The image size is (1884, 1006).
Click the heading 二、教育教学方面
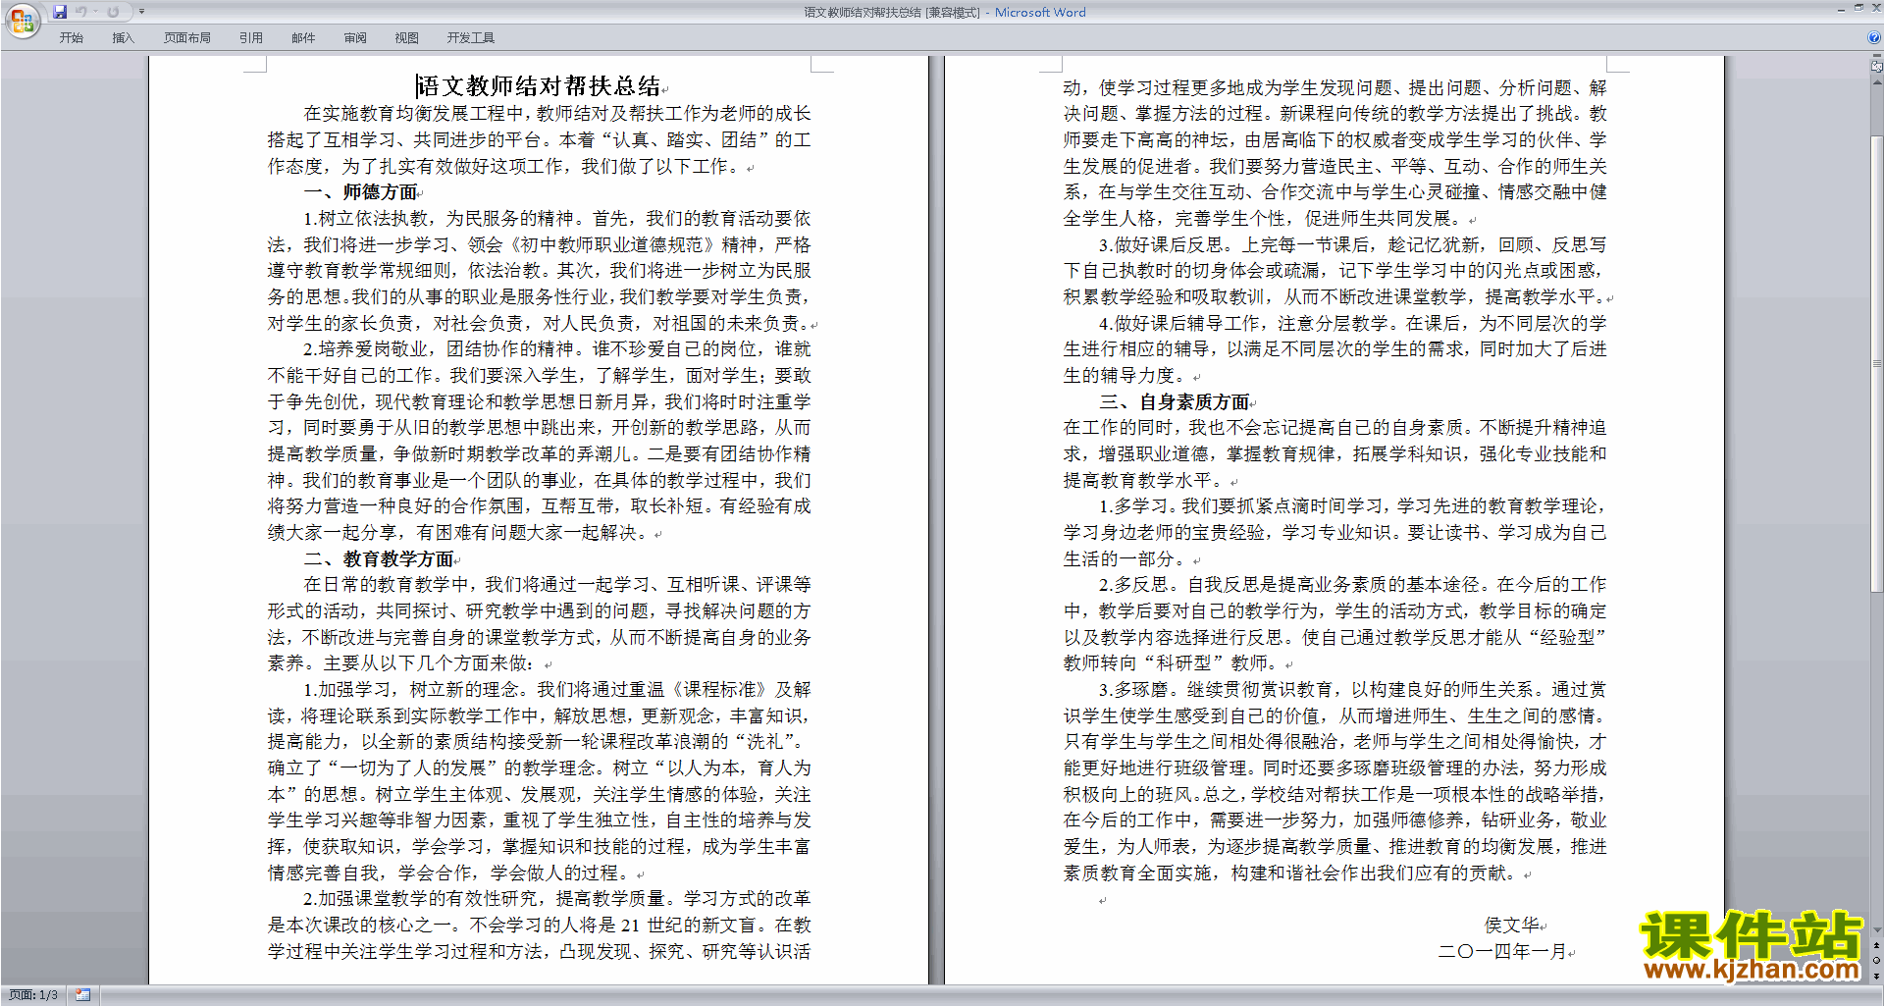click(379, 559)
